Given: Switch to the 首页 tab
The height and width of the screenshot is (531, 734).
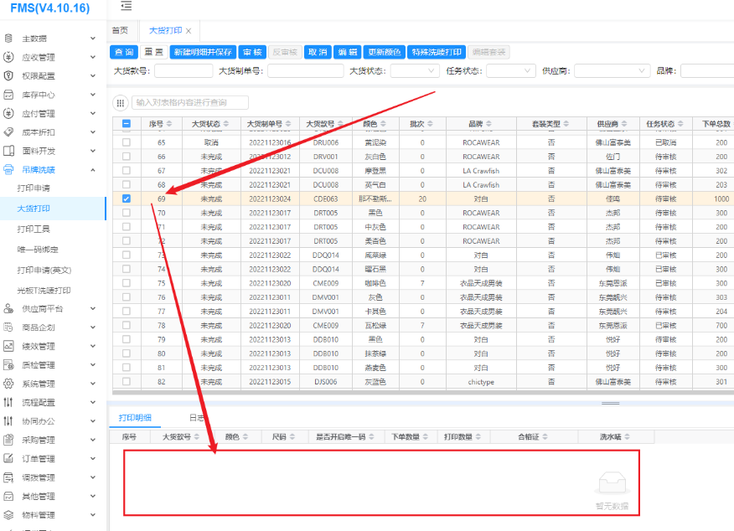Looking at the screenshot, I should (x=120, y=31).
